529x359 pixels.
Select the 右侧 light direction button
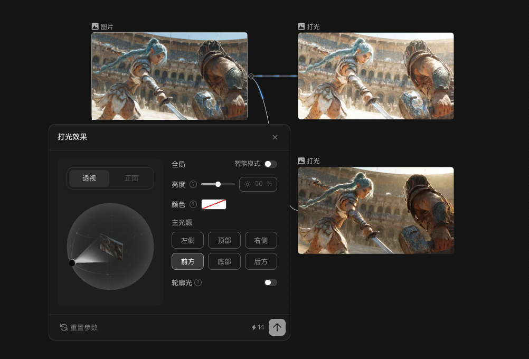click(x=261, y=240)
